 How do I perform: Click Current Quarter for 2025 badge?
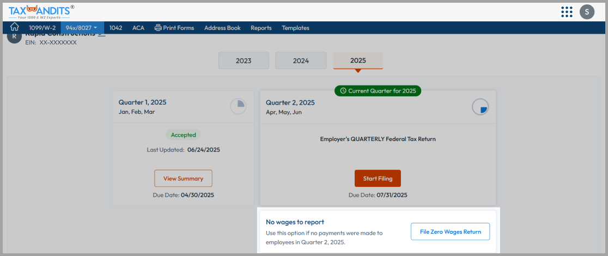[x=378, y=91]
